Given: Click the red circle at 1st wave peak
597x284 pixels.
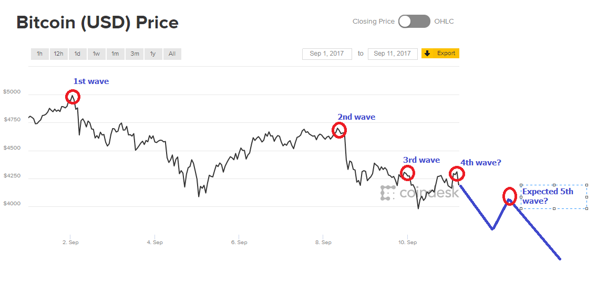Looking at the screenshot, I should click(73, 97).
